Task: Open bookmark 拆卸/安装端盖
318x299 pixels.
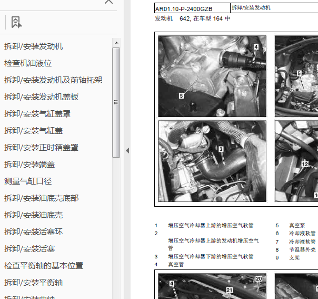Action: coord(29,165)
